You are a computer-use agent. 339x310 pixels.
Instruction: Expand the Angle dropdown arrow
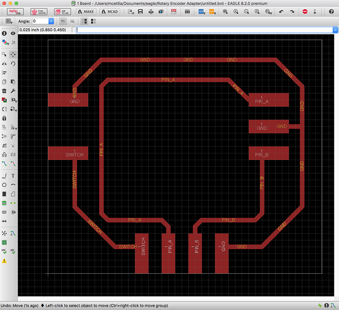pyautogui.click(x=51, y=21)
